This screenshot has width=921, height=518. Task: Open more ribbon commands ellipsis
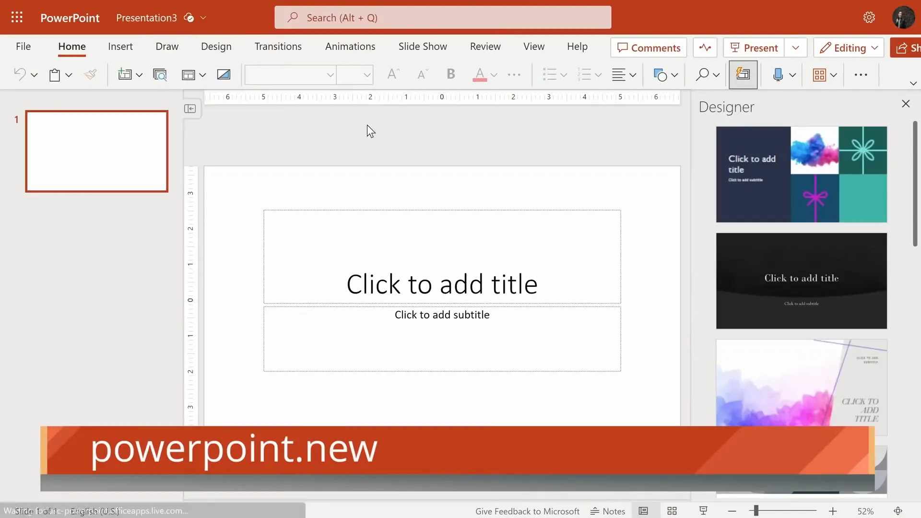point(861,74)
